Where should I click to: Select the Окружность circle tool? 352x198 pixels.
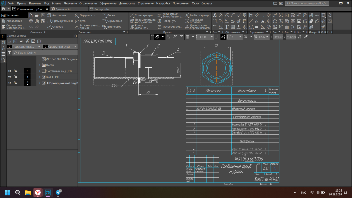[x=85, y=15]
